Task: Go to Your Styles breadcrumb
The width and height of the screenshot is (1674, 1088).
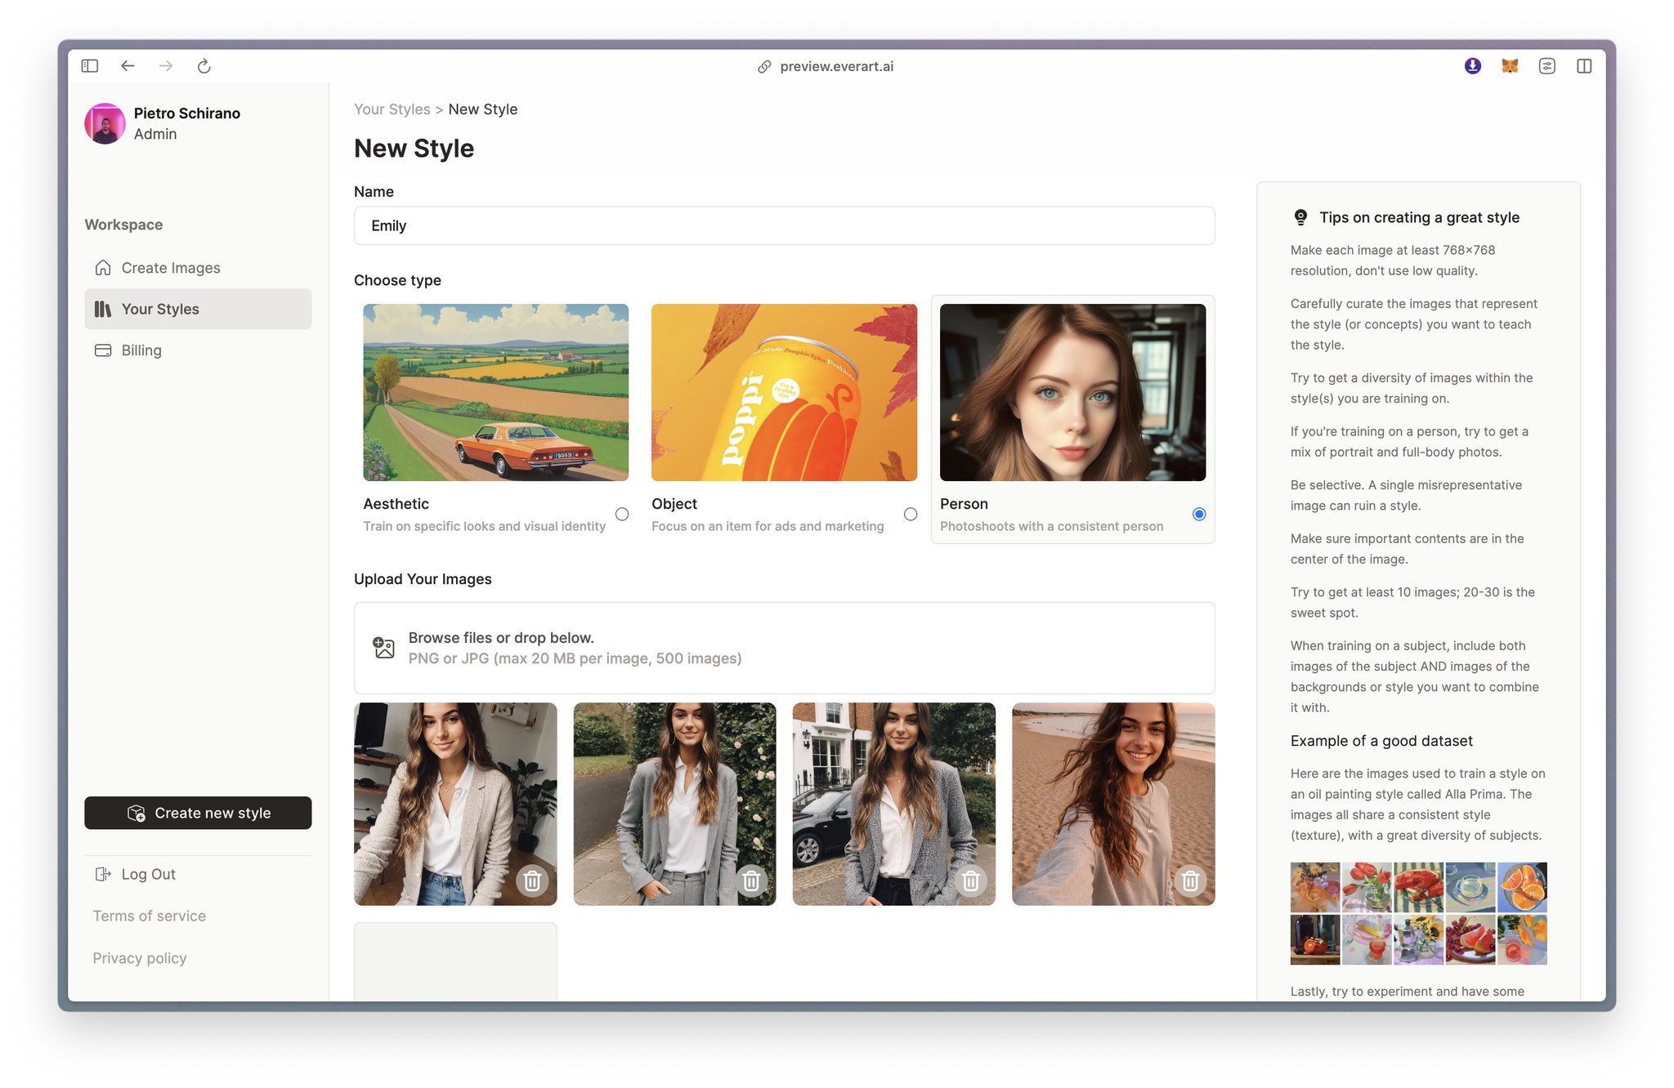Action: [x=392, y=109]
